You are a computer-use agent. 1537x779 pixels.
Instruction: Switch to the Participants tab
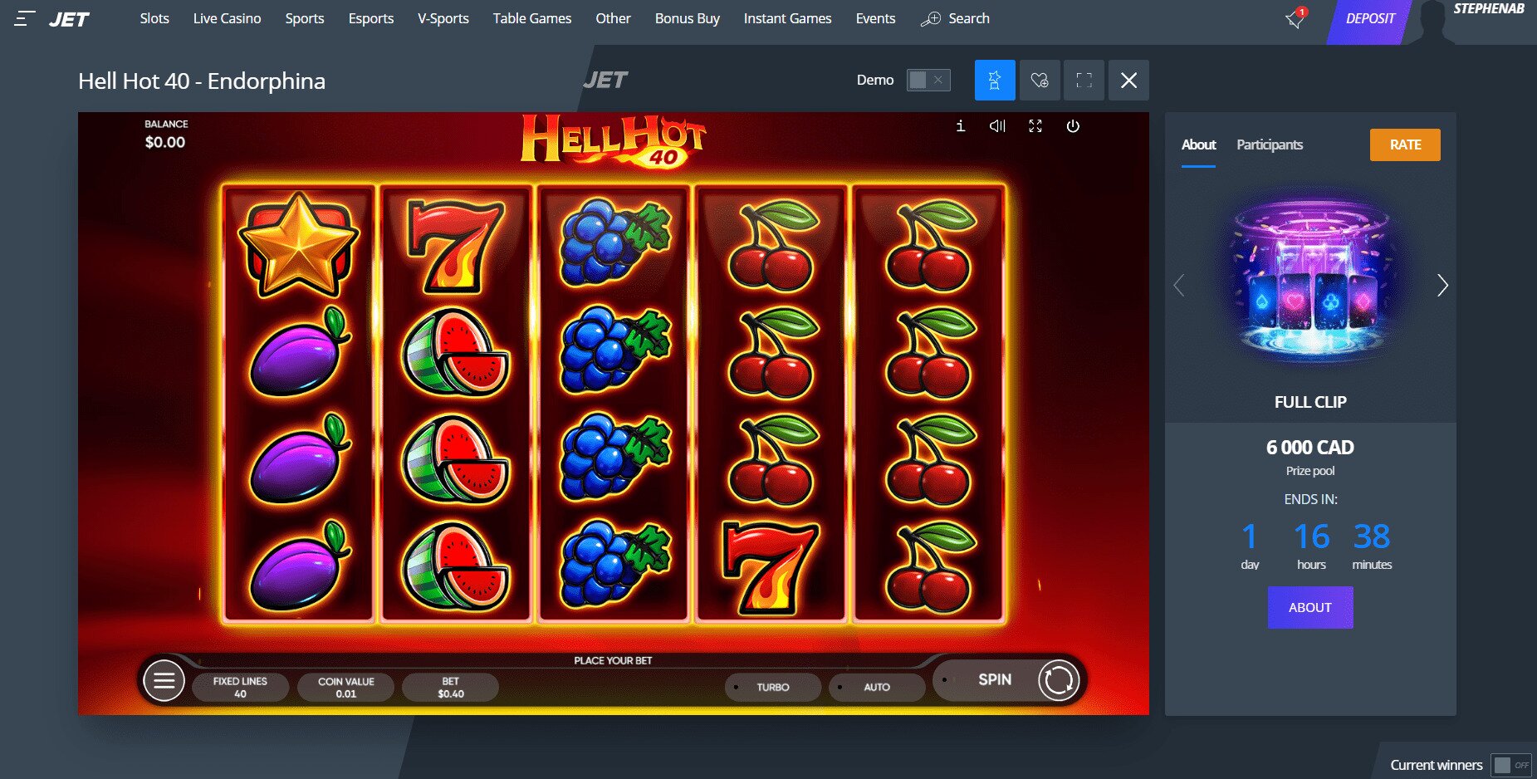tap(1270, 145)
